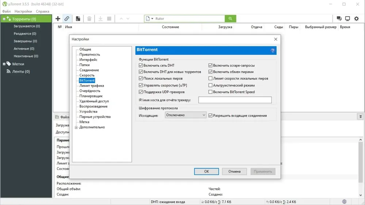
Task: Click the Применить button
Action: point(263,171)
